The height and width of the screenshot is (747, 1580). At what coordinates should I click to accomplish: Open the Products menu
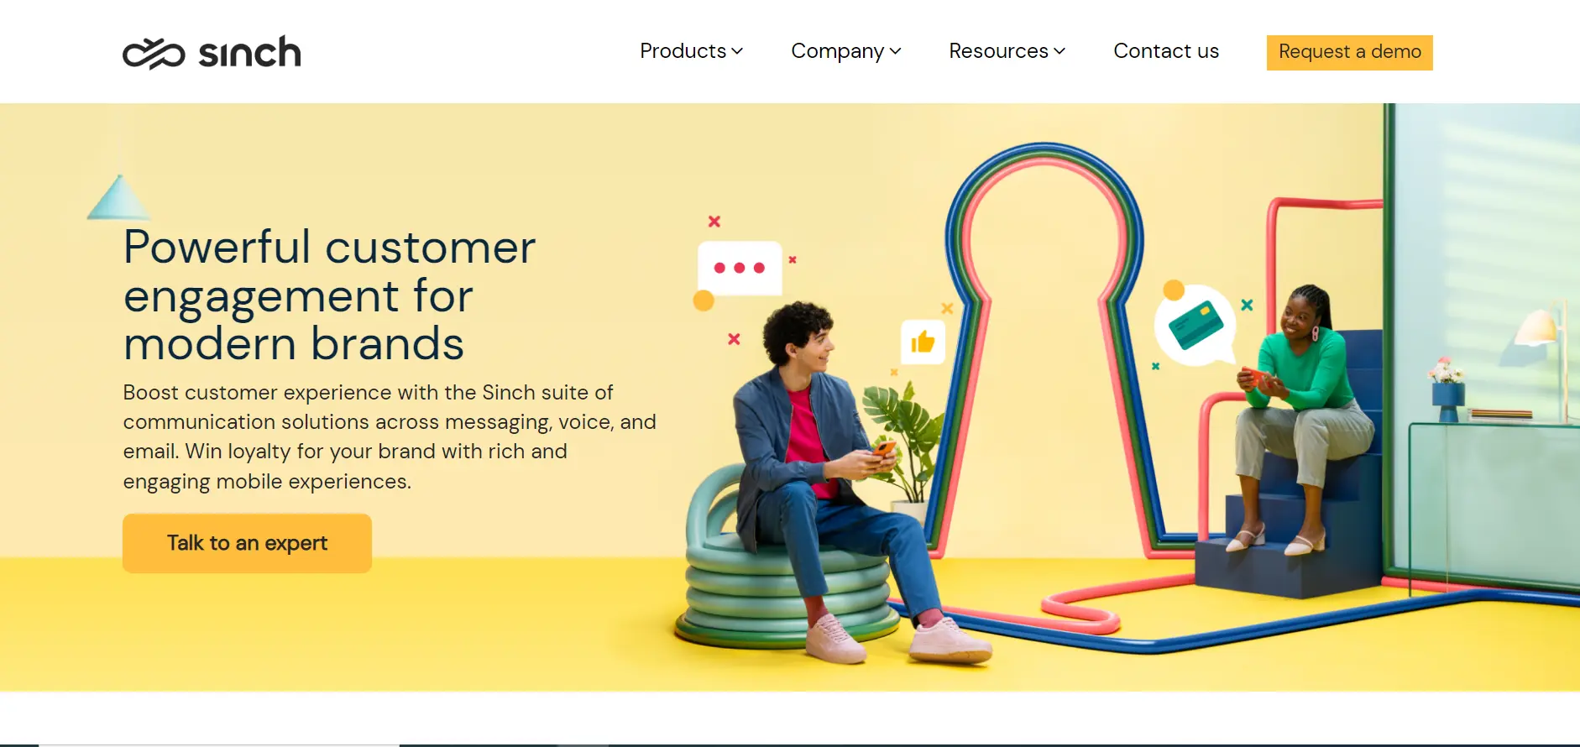pos(691,51)
